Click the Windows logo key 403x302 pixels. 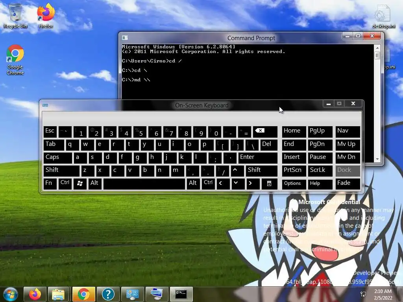80,183
